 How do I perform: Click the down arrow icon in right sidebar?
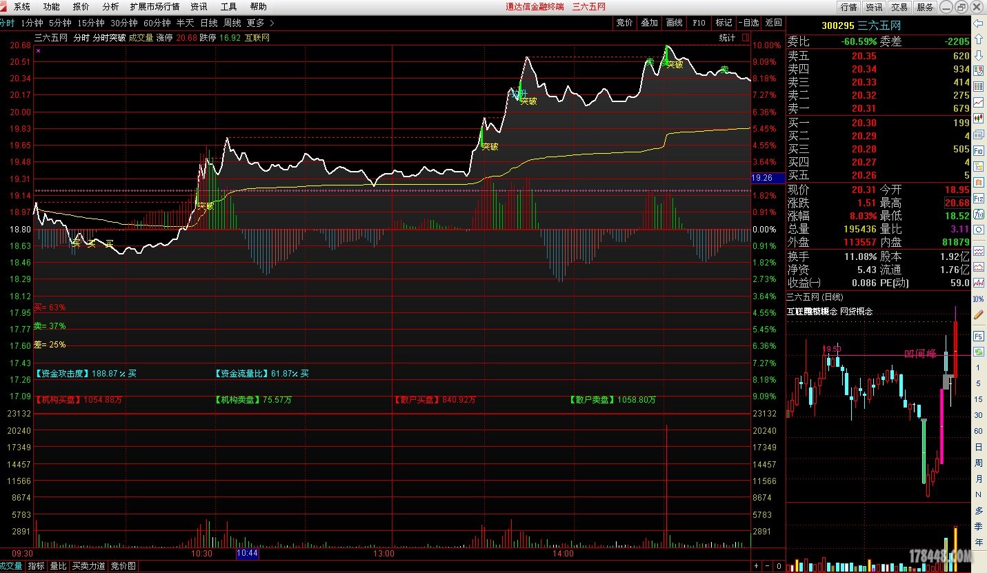pos(977,55)
